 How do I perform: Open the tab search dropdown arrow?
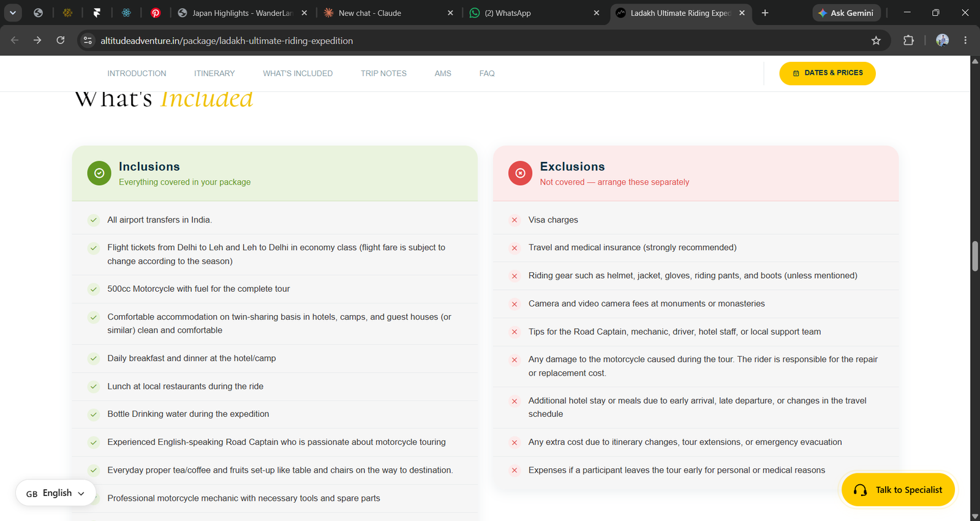tap(12, 12)
